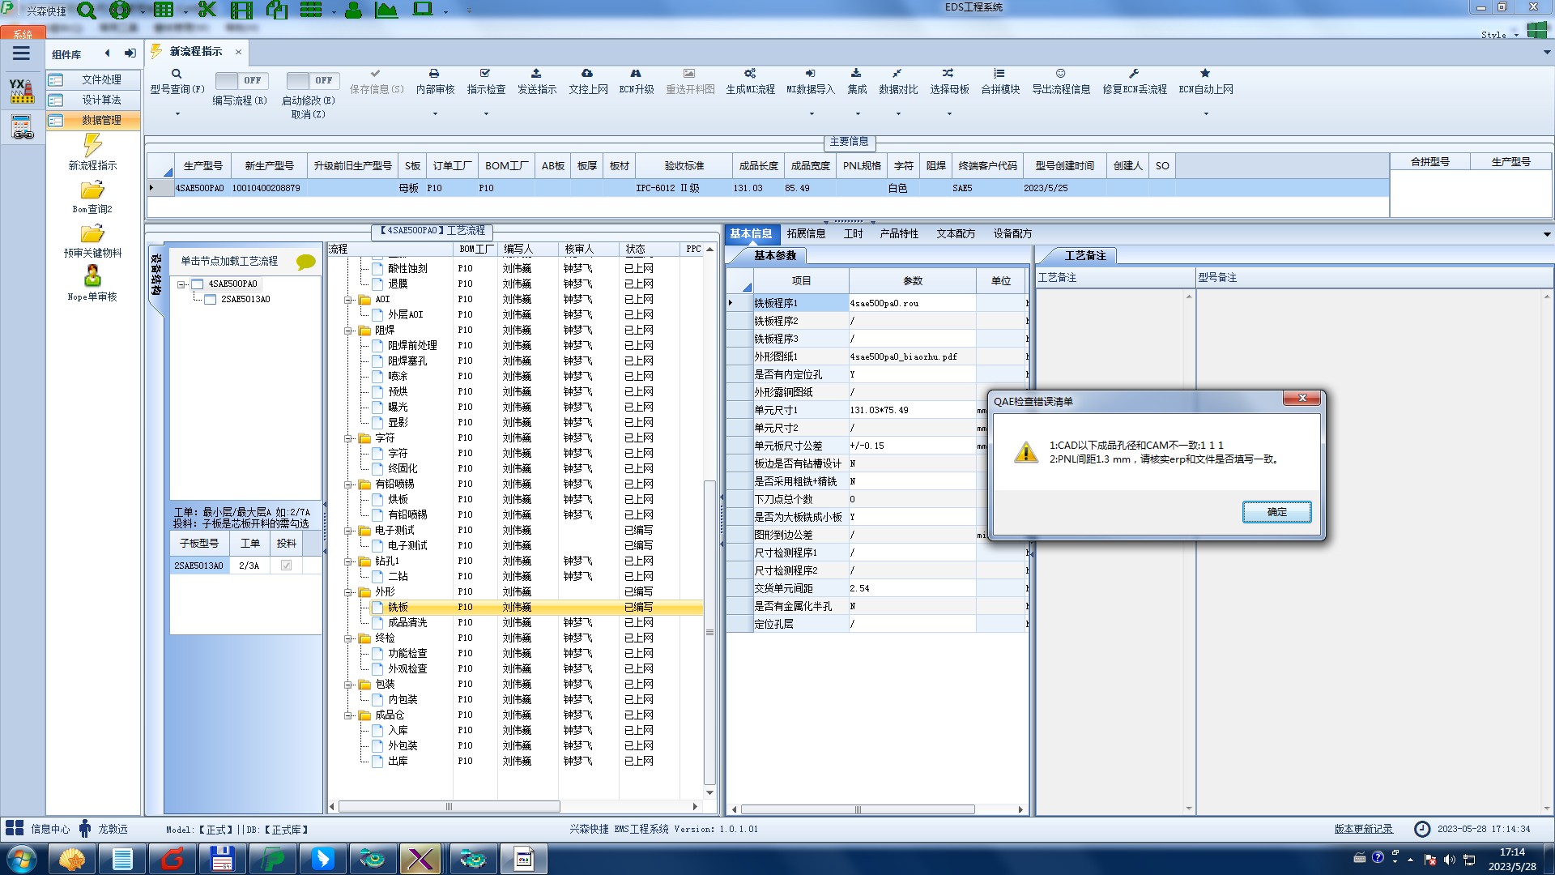Click the yellow speech bubble icon
The width and height of the screenshot is (1555, 875).
[305, 262]
